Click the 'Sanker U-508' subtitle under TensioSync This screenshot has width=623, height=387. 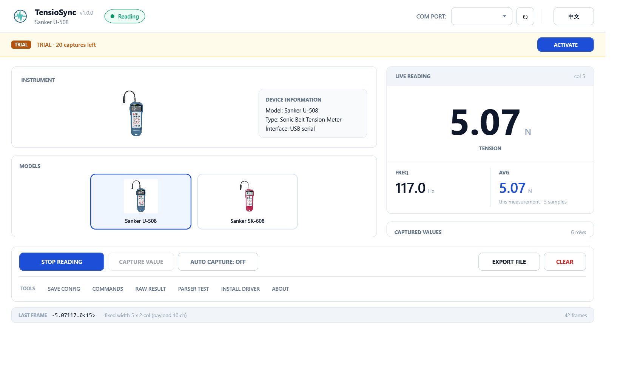click(x=52, y=22)
